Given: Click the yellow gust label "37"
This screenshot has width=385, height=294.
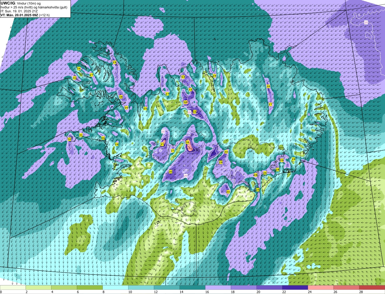Looking at the screenshot, I should [162, 144].
